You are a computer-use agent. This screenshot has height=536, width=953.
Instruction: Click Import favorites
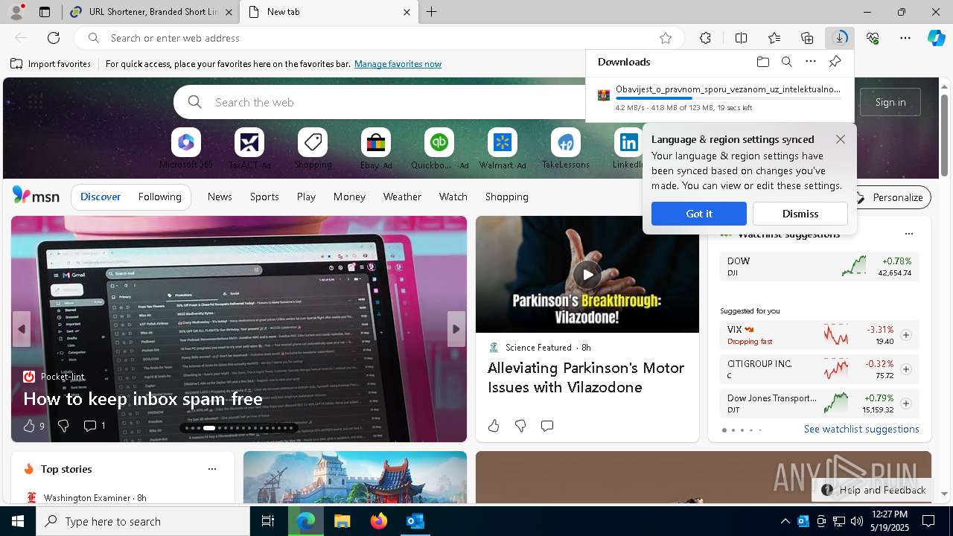coord(51,64)
